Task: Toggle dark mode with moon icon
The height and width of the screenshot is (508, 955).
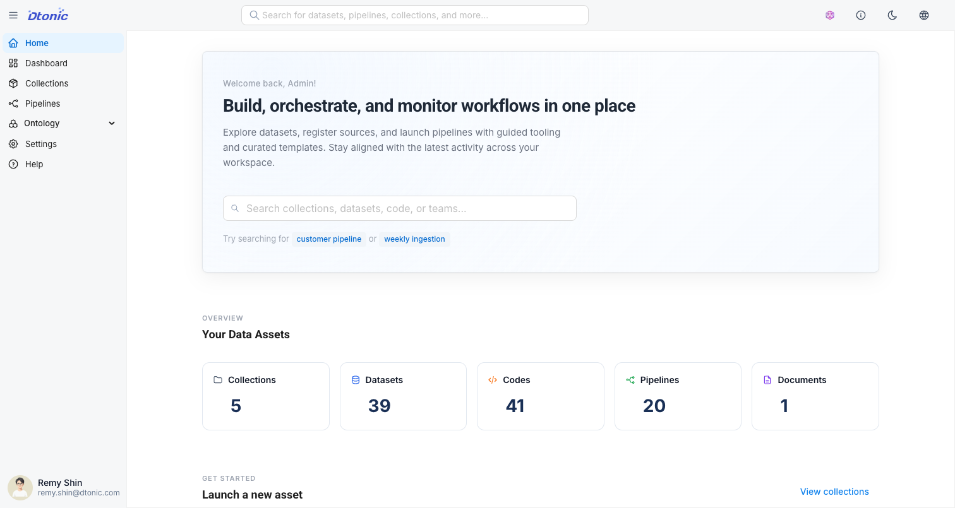Action: pyautogui.click(x=892, y=15)
